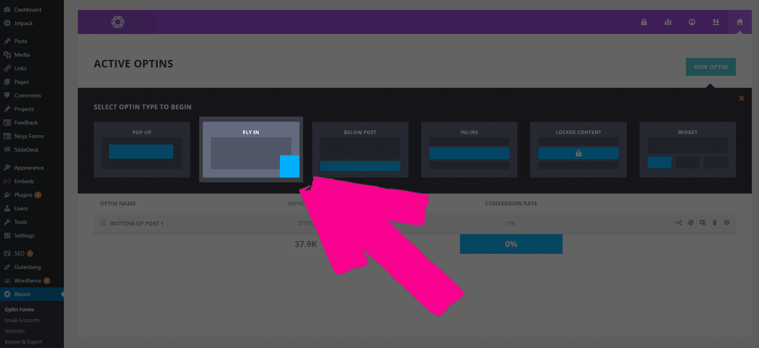The image size is (759, 348).
Task: Open Projects menu item
Action: pos(32,109)
